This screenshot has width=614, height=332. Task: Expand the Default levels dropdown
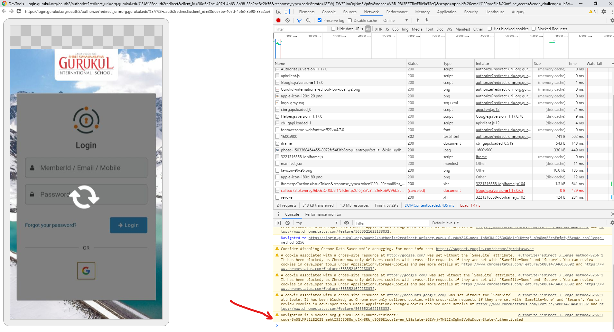(x=445, y=223)
